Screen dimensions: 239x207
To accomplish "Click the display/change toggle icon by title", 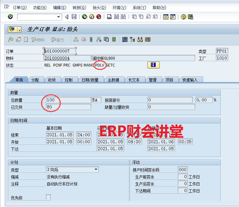I will 12,29.
